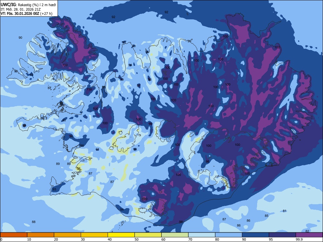Click the orange 10–20 legend swatch

41,235
